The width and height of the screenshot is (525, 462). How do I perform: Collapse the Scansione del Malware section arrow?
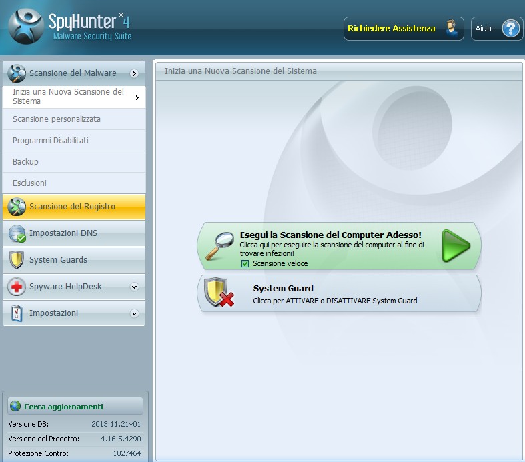[x=134, y=73]
